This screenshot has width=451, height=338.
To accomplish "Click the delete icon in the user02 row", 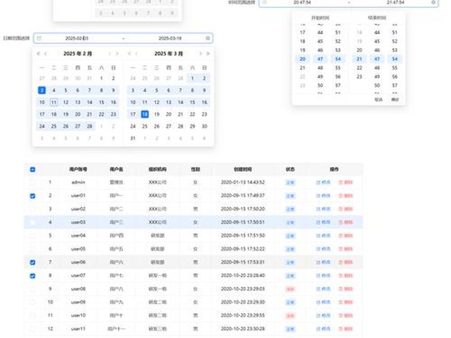I will tap(341, 209).
